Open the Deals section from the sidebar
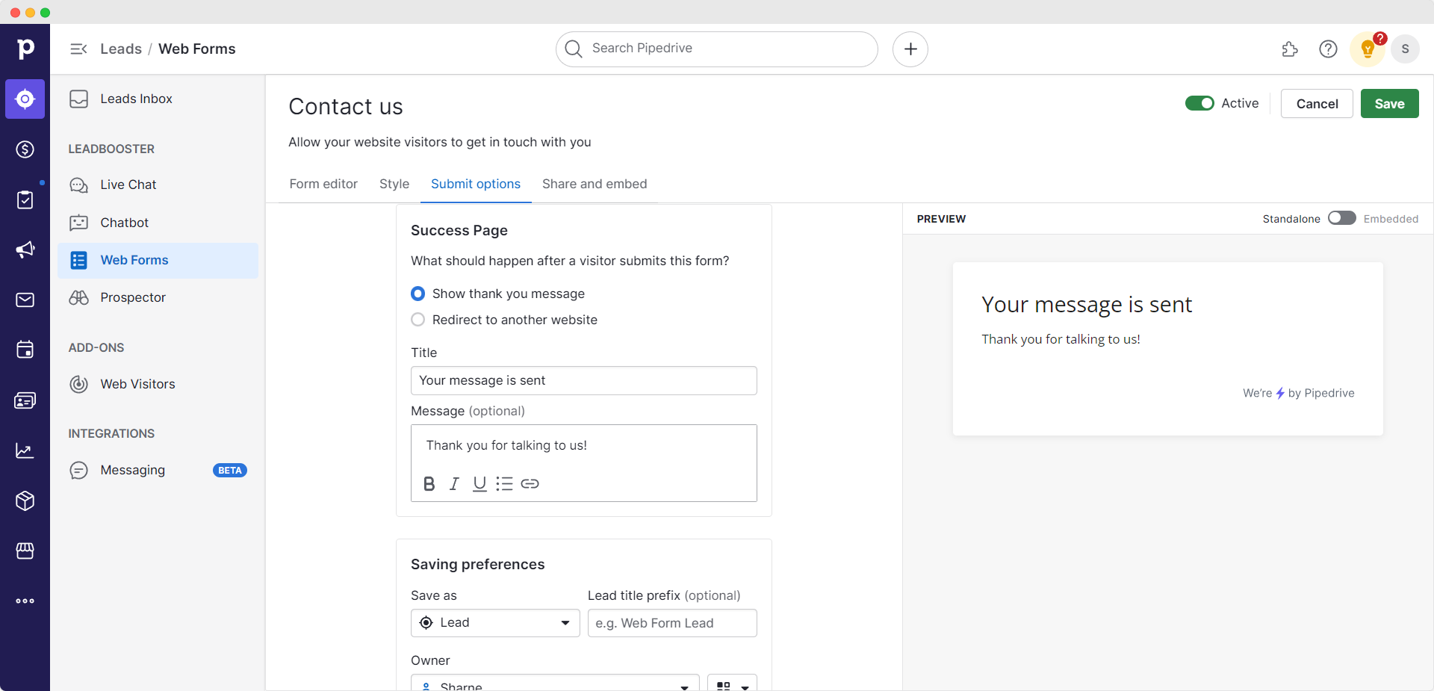This screenshot has width=1434, height=691. tap(25, 149)
